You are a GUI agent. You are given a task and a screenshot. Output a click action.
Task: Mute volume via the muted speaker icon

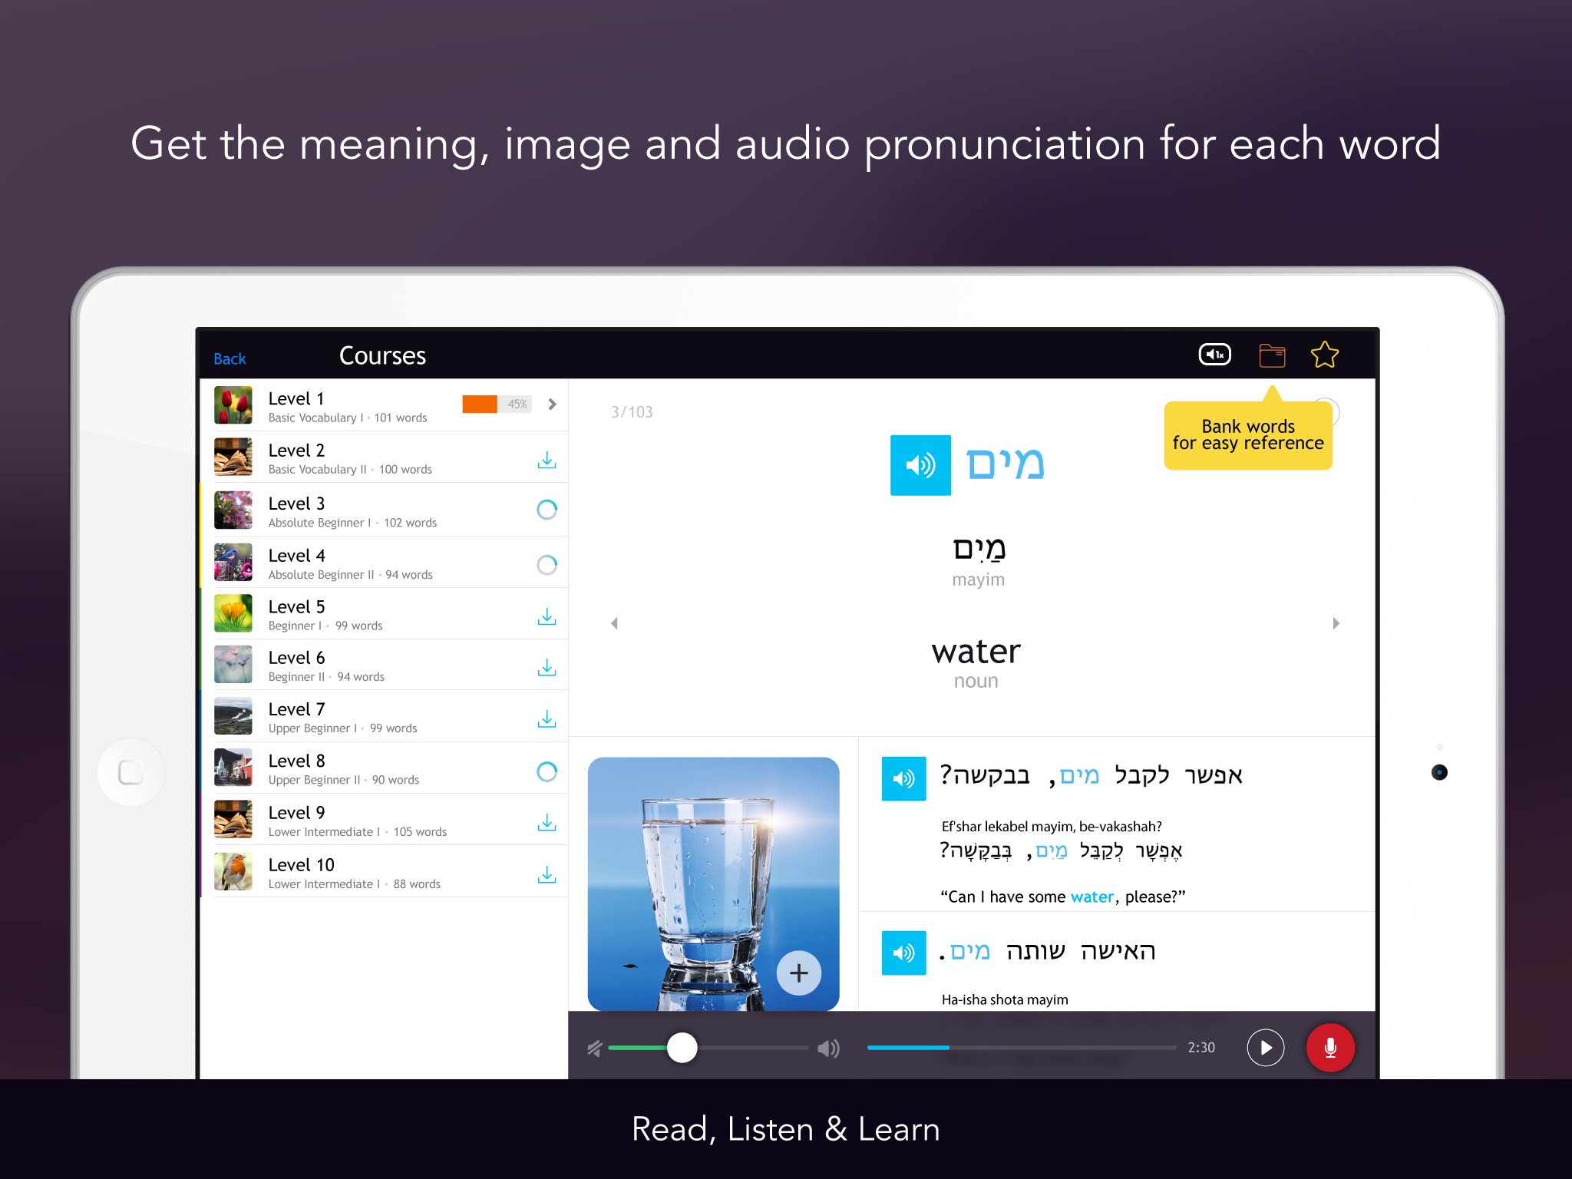tap(595, 1048)
